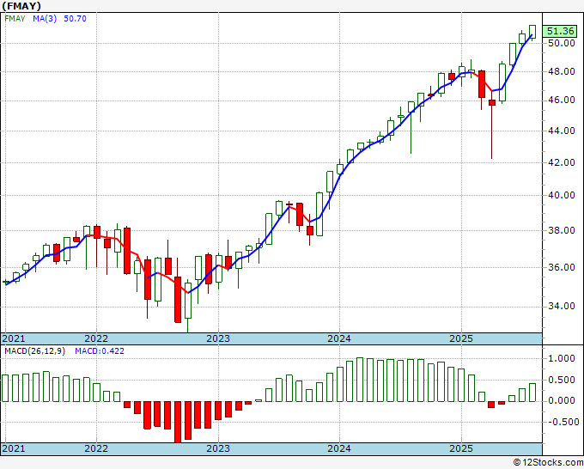Click the 0.500 MACD axis label
The height and width of the screenshot is (469, 584).
pyautogui.click(x=562, y=380)
